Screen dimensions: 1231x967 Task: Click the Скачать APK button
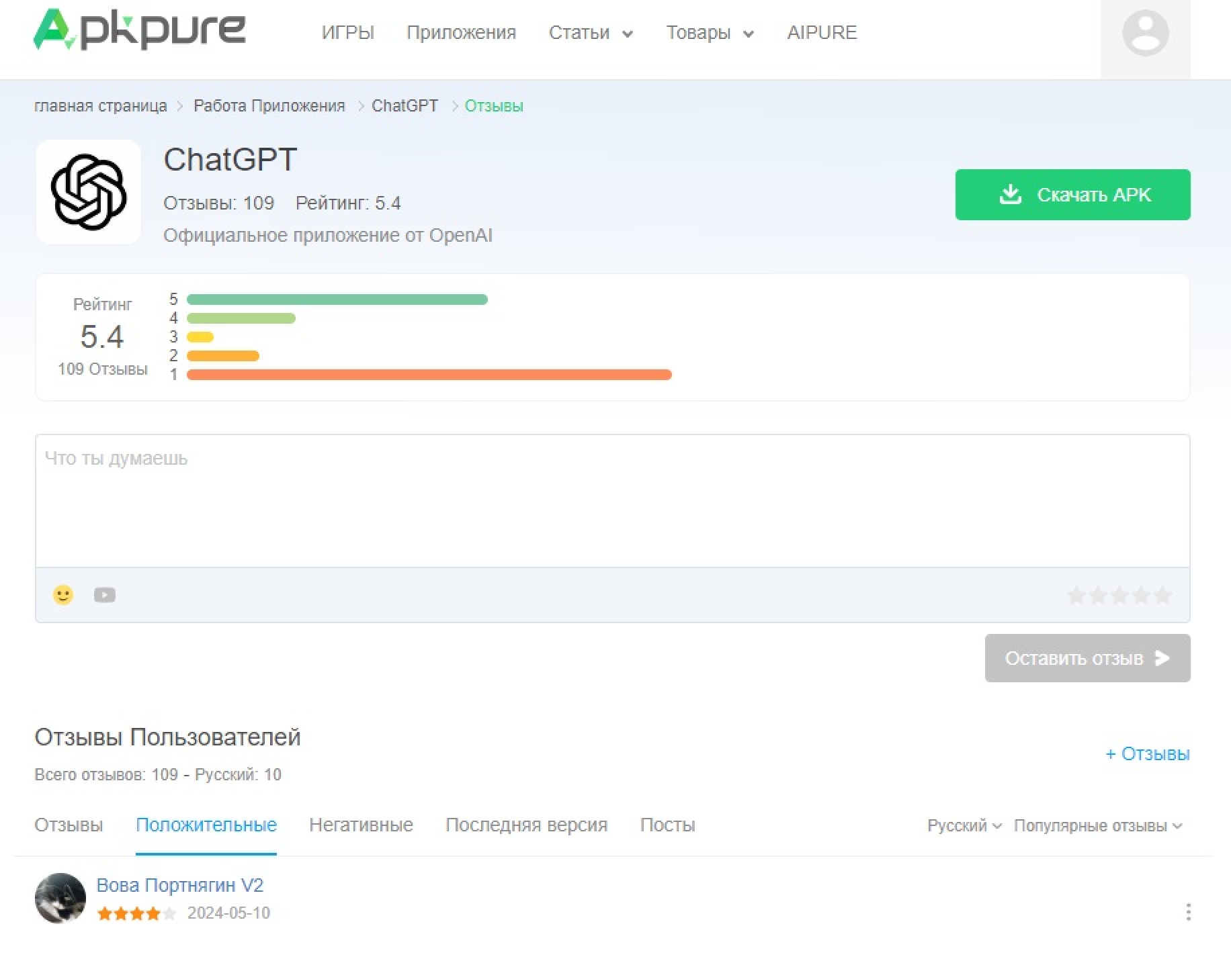point(1072,195)
